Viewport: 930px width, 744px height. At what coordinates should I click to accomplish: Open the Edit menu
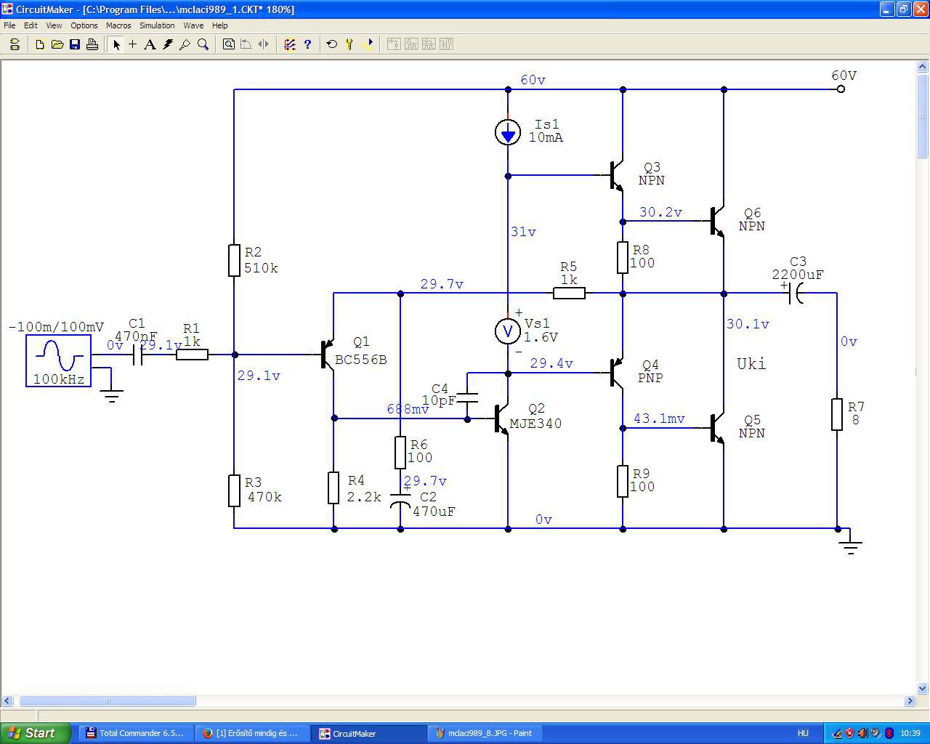31,25
